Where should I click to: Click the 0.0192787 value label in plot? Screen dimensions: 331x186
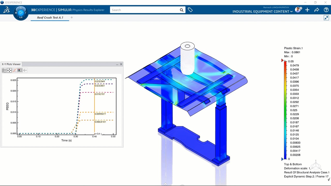tap(100, 94)
